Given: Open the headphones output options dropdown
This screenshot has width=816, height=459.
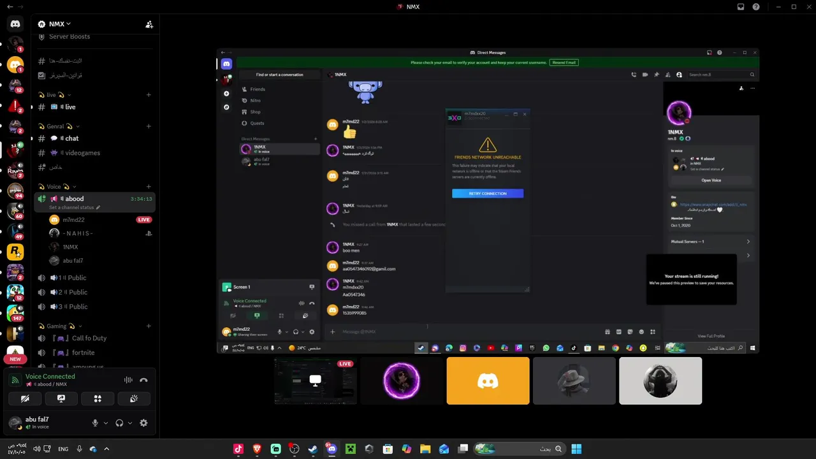Looking at the screenshot, I should 130,423.
